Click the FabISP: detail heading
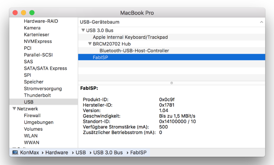 [89, 88]
